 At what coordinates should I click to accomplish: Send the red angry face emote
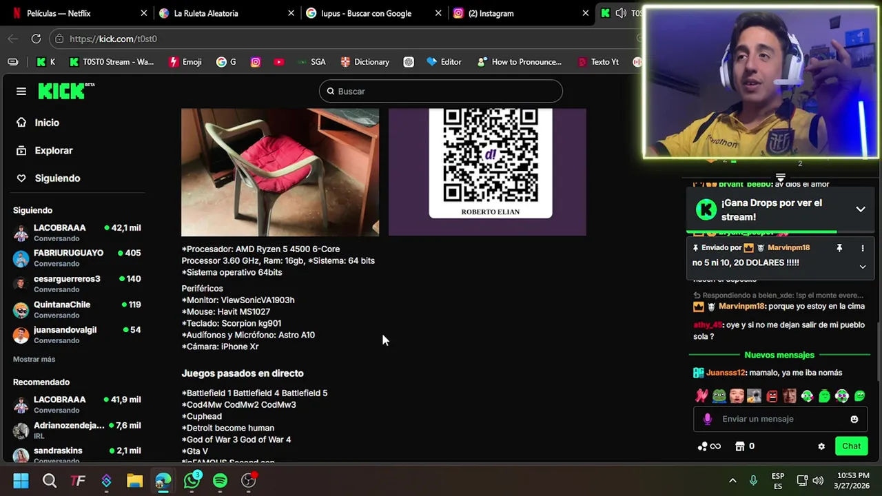[x=772, y=396]
